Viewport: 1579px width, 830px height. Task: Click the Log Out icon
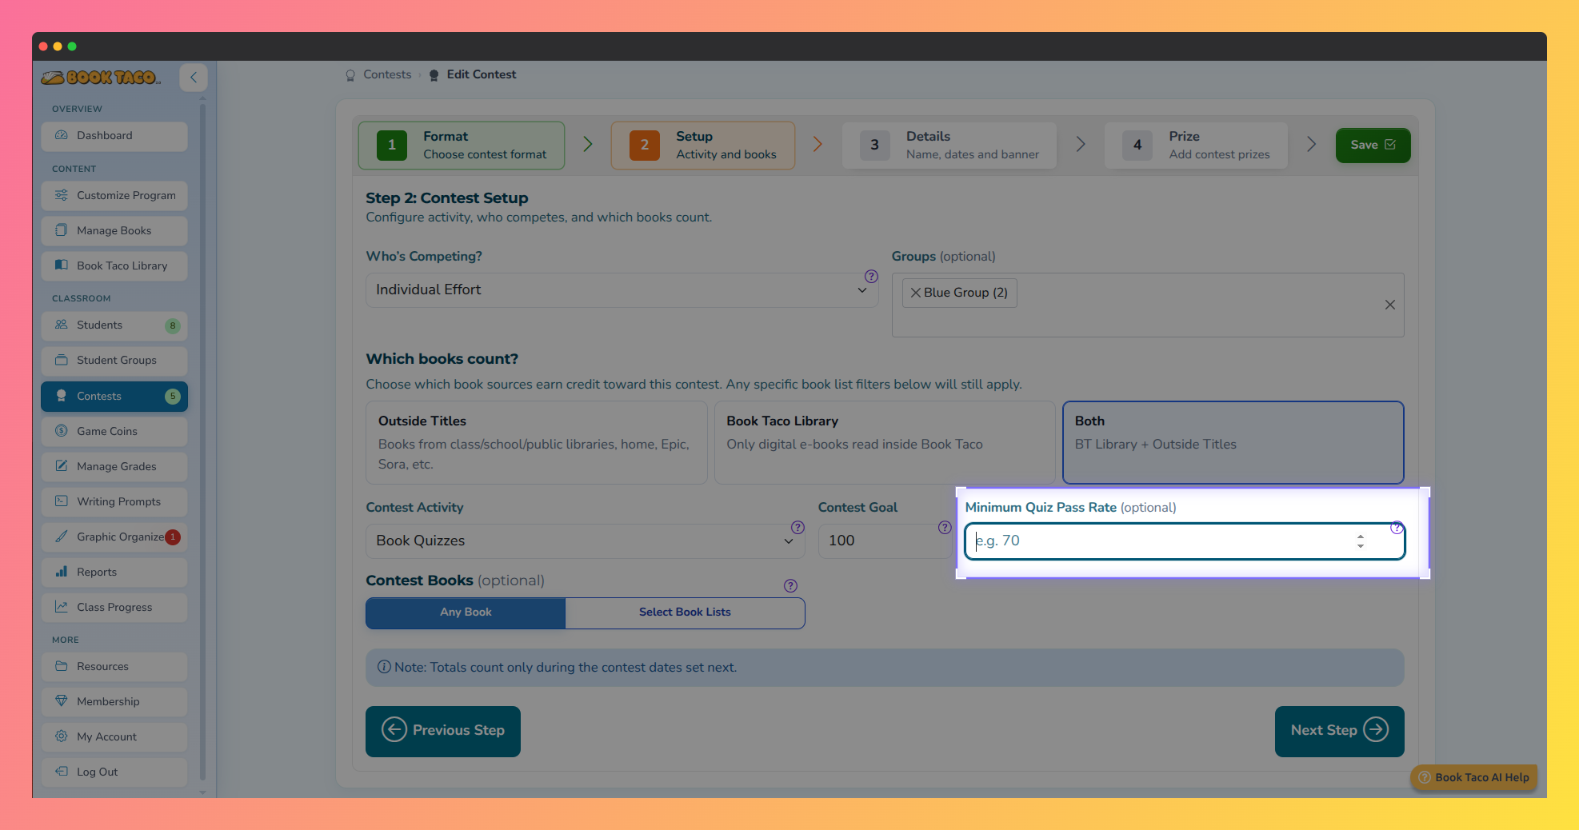62,772
